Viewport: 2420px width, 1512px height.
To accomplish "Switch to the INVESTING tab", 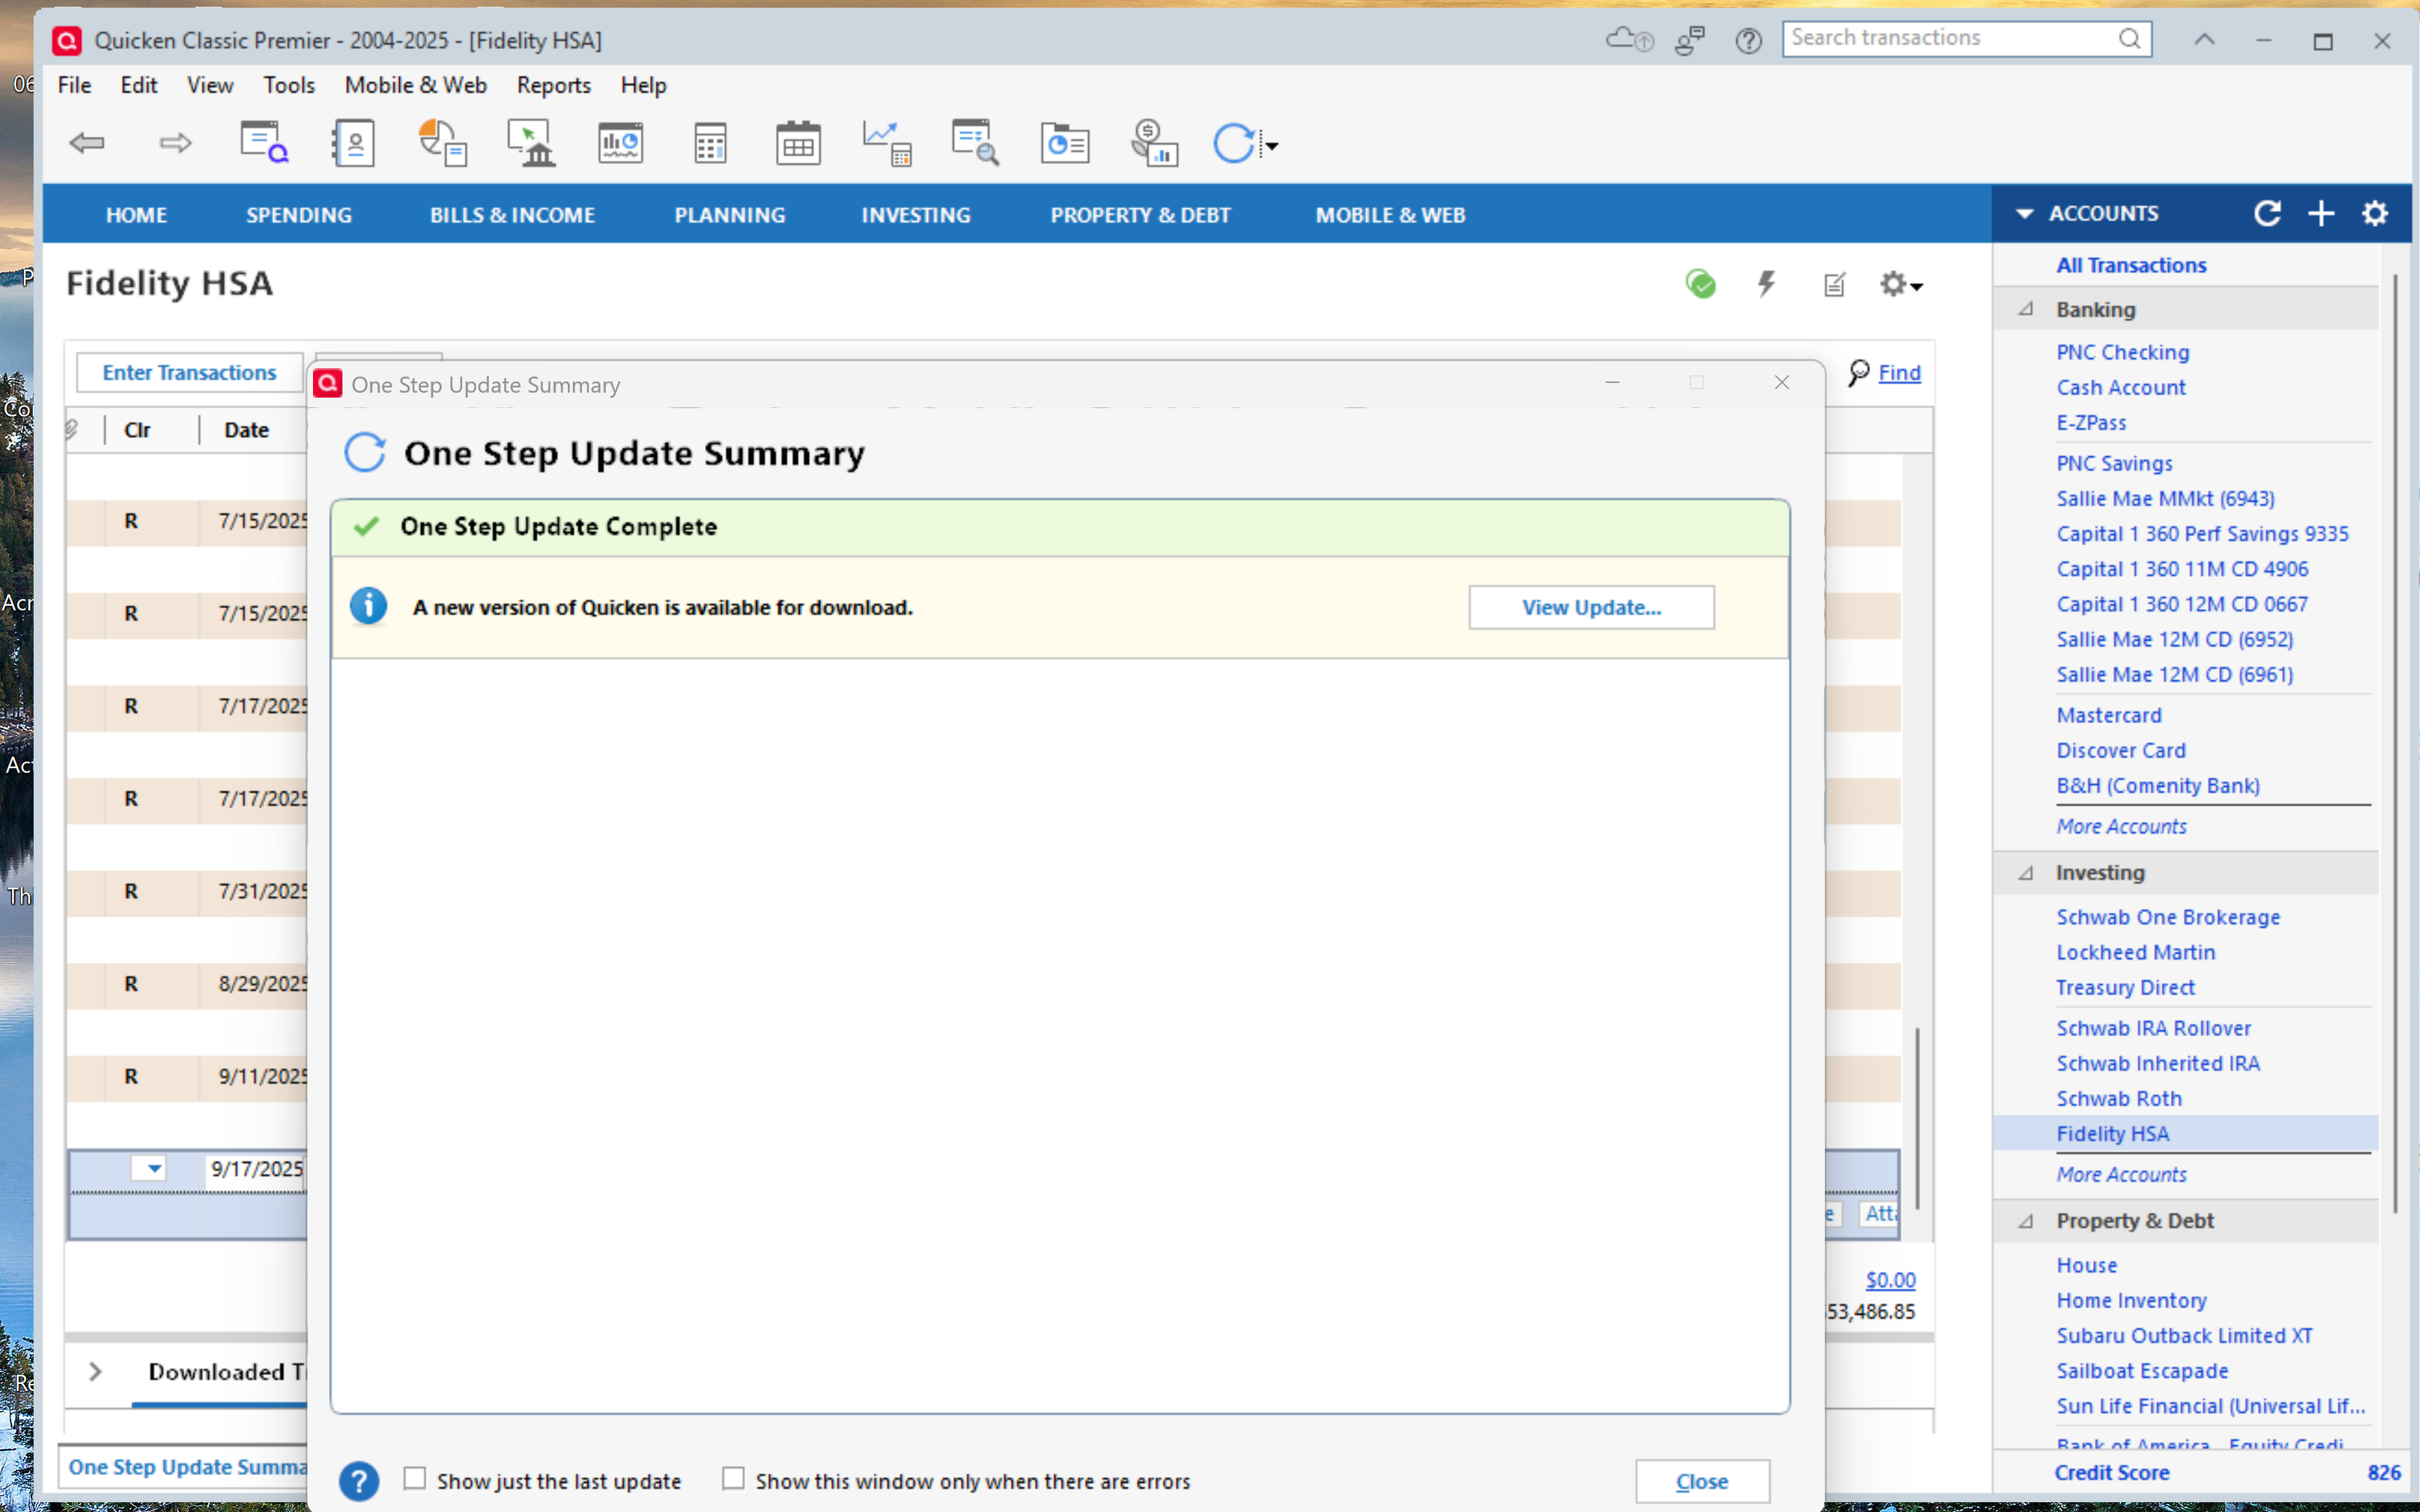I will 915,214.
